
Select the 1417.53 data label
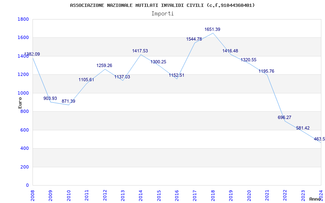point(140,51)
